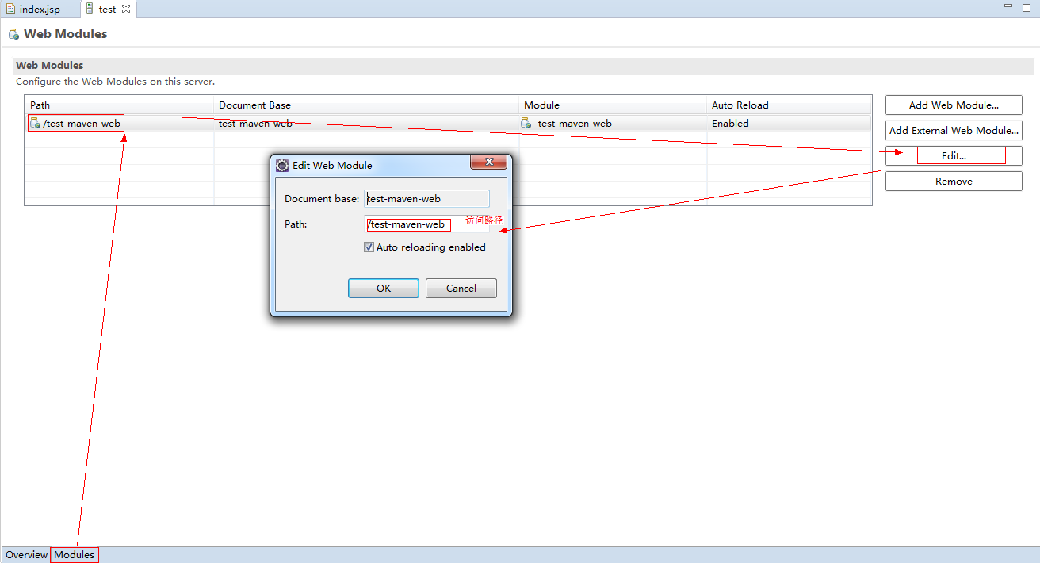1040x563 pixels.
Task: Click the Web Modules heading icon
Action: (13, 34)
